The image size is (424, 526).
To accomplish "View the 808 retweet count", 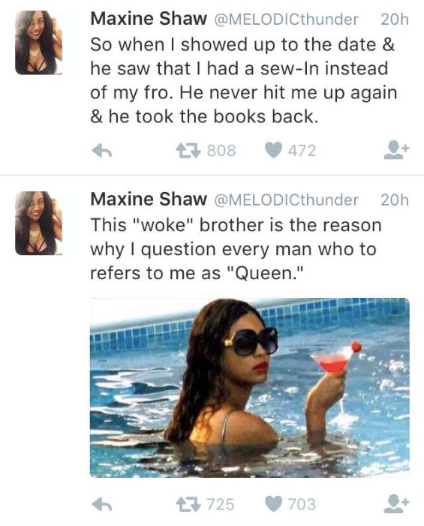I will tap(221, 151).
